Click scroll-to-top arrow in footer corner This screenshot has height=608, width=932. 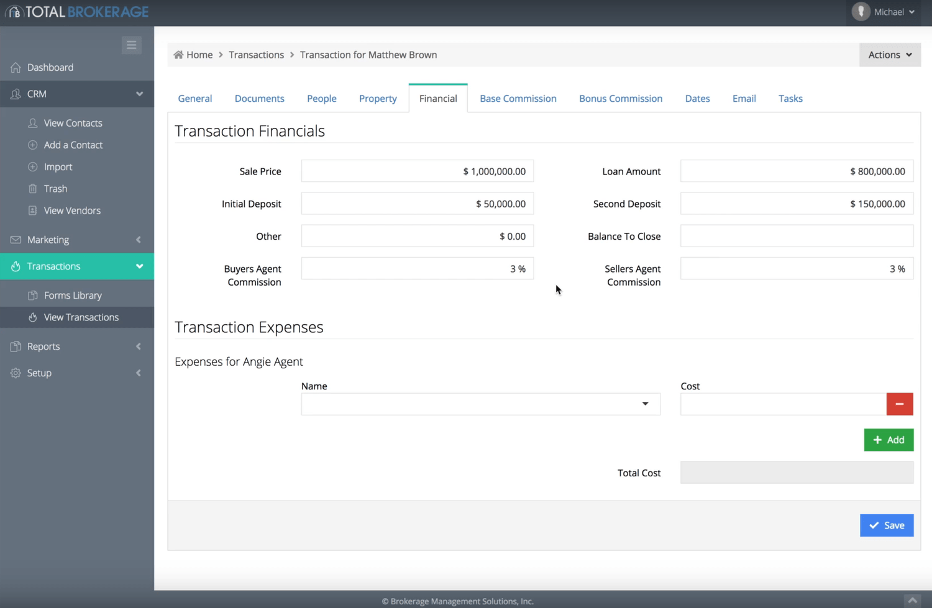(912, 600)
